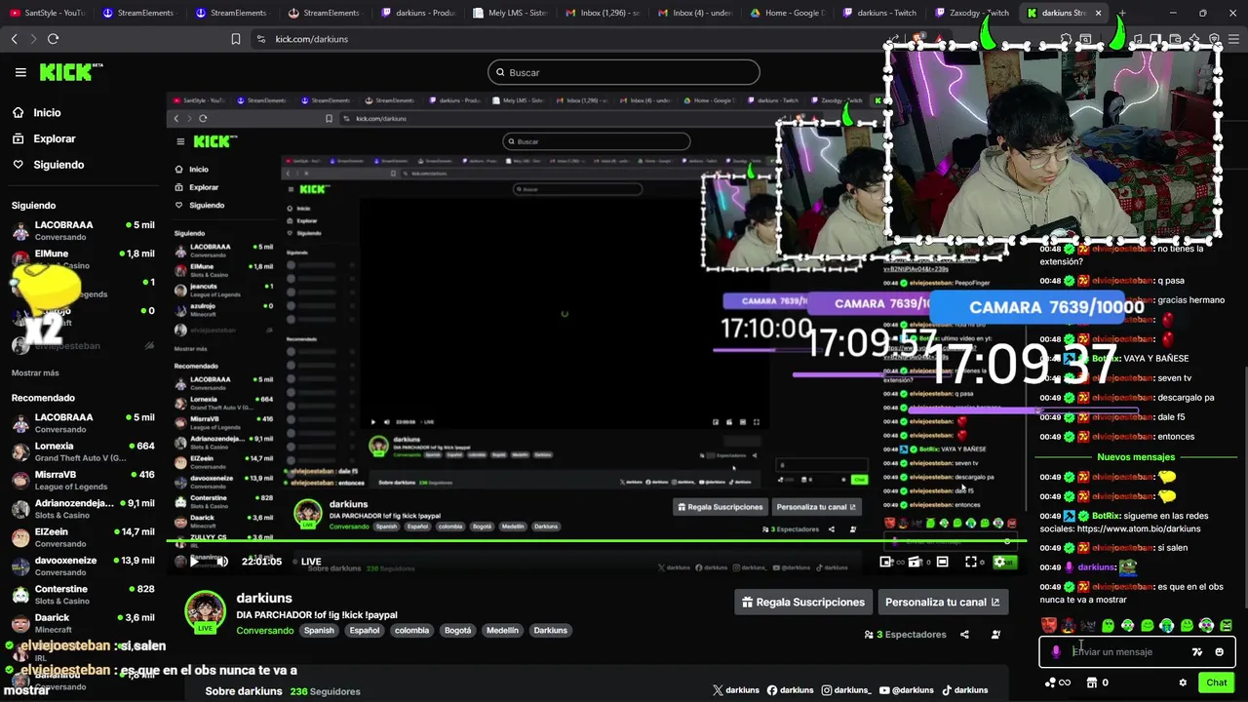Open Siguiendo in the sidebar navigation

[x=58, y=165]
